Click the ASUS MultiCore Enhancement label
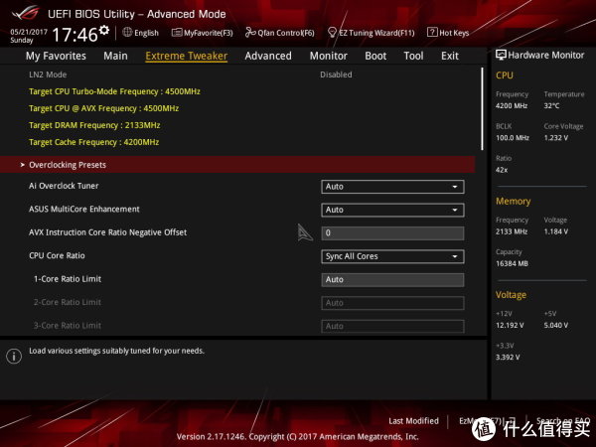The height and width of the screenshot is (447, 596). click(x=84, y=209)
